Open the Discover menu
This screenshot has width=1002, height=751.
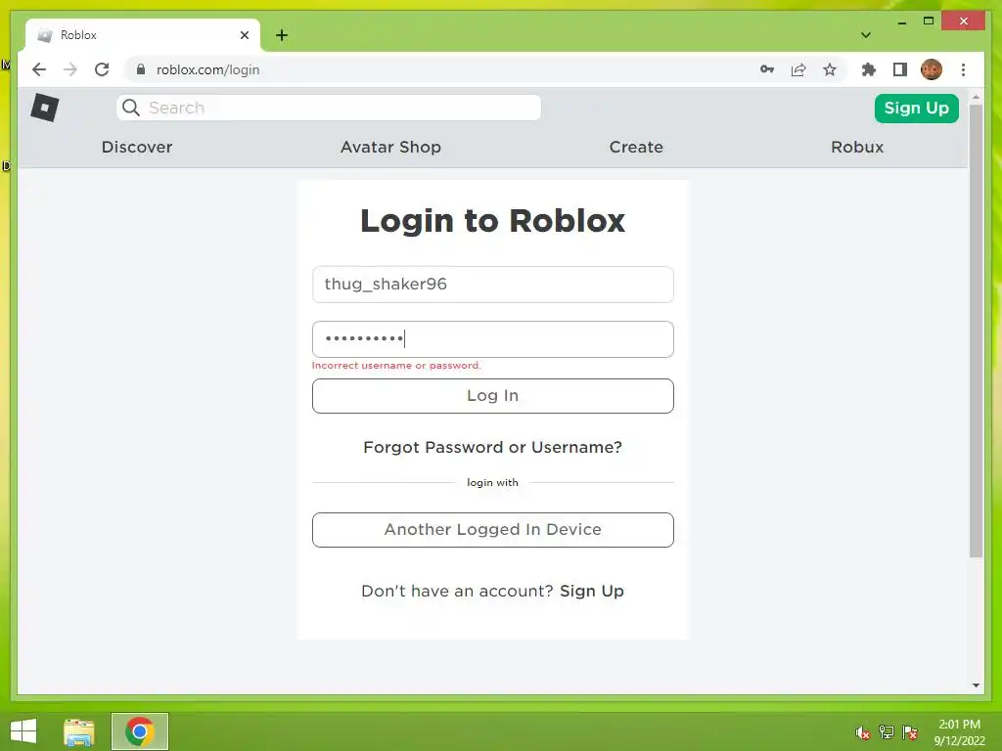[x=137, y=147]
